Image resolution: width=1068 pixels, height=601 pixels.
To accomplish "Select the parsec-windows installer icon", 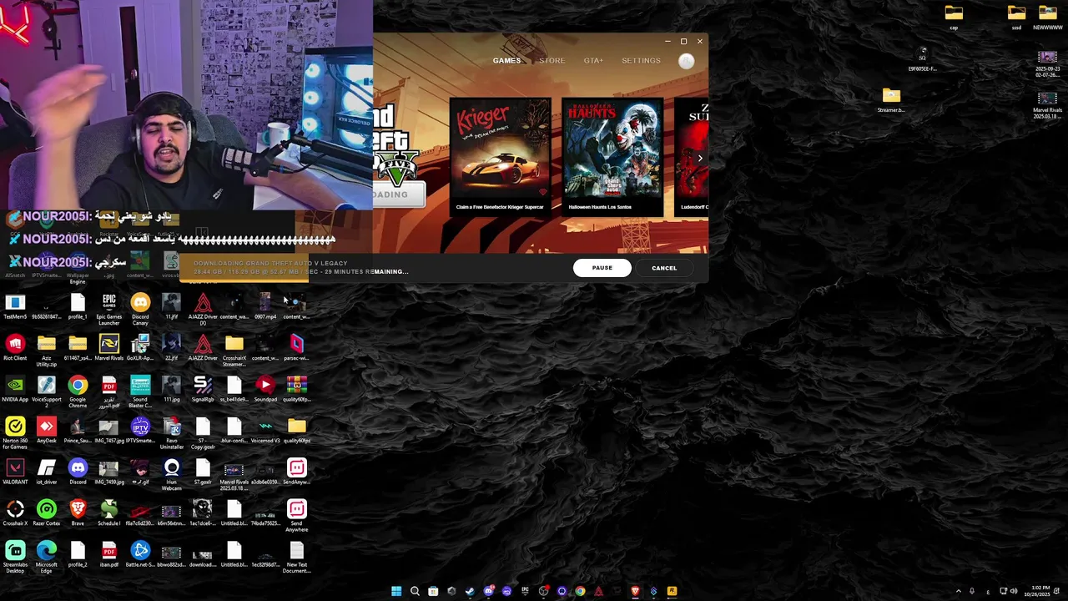I will pos(296,348).
